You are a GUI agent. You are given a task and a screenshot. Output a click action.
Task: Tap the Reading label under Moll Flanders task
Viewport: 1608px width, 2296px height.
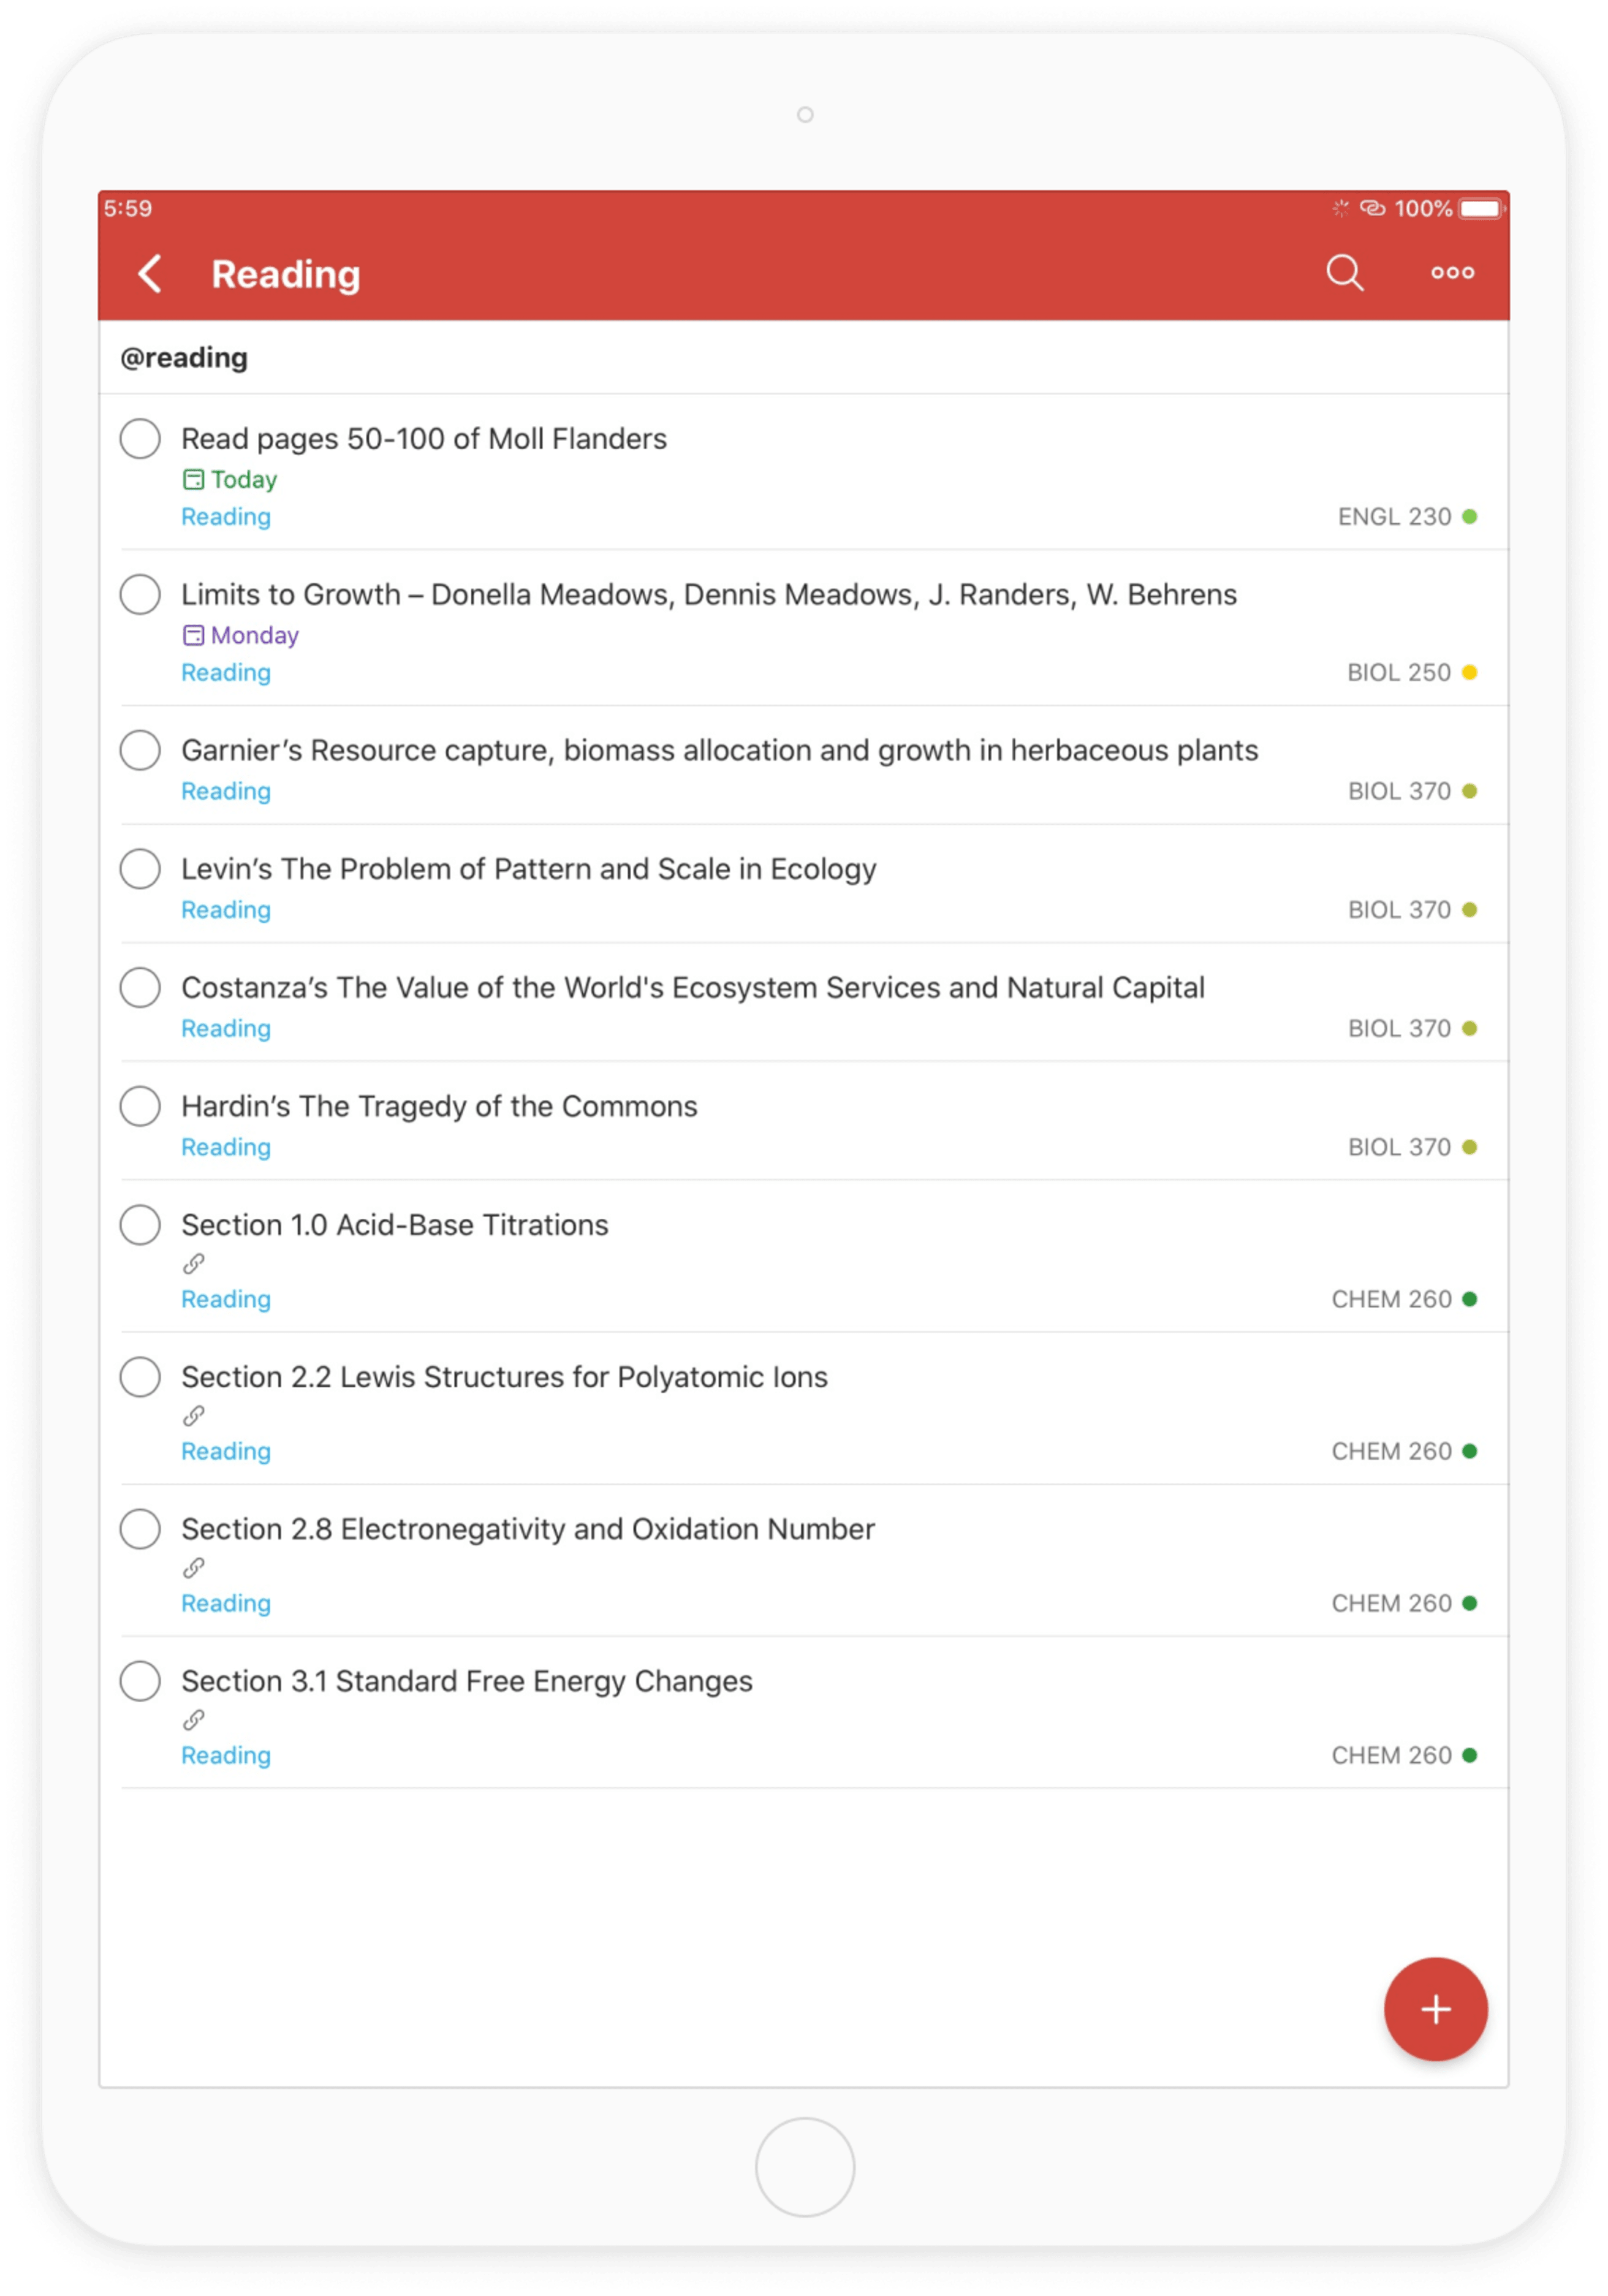point(226,517)
